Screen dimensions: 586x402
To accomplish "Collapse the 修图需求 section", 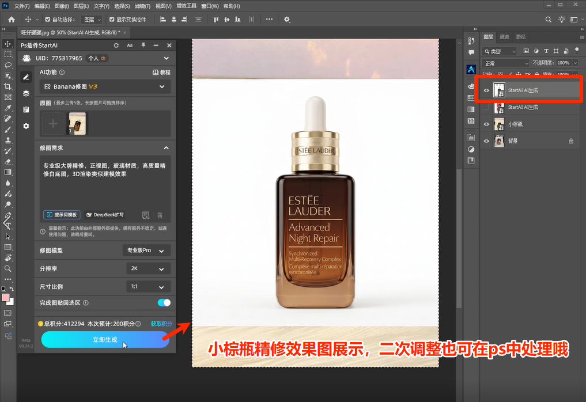I will [166, 148].
